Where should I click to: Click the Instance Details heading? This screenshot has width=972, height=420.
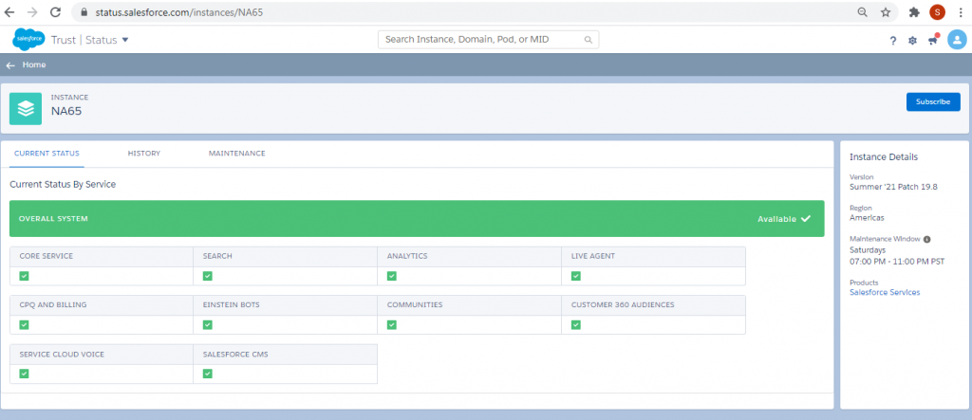coord(884,156)
